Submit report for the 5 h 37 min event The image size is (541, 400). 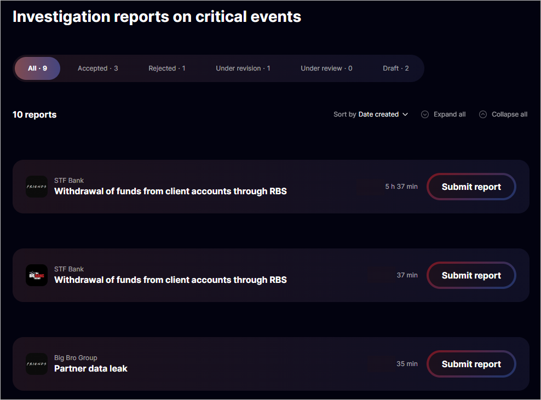tap(471, 187)
